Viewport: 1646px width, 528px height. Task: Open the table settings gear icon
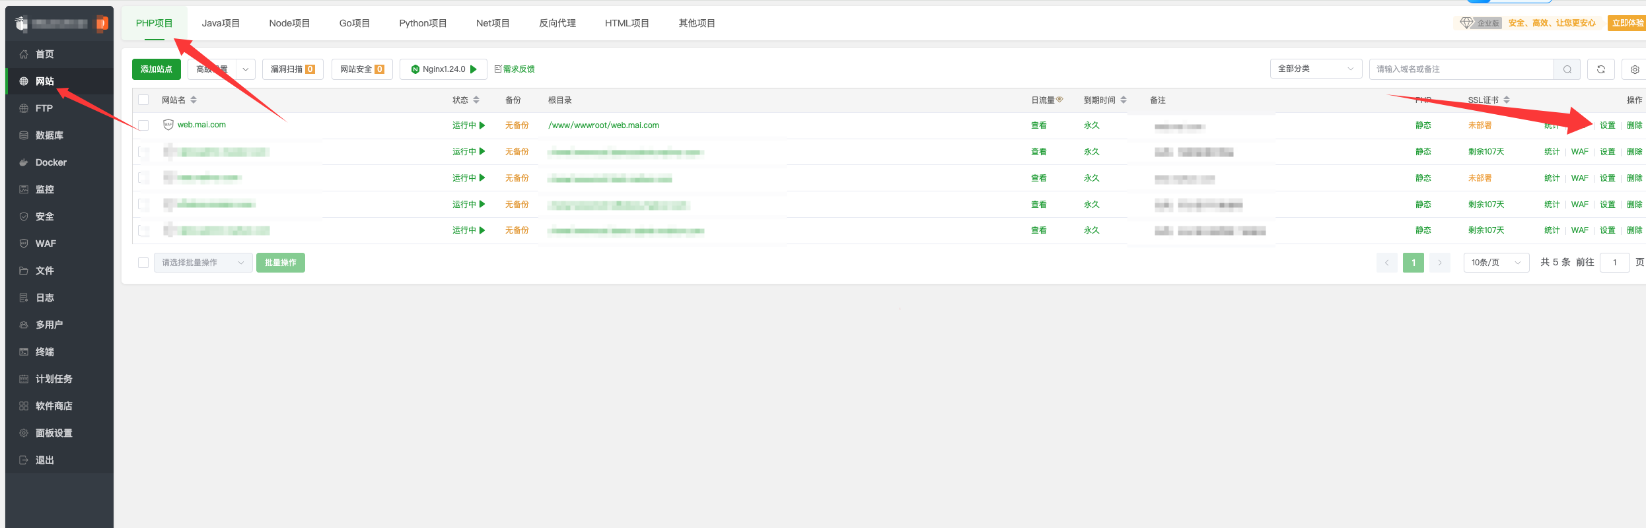point(1635,69)
